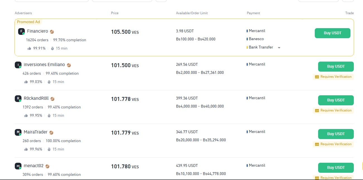Click the MairaTrader avatar icon

point(18,132)
